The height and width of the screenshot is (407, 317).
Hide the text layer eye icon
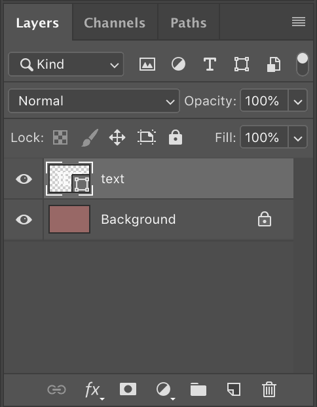coord(24,179)
